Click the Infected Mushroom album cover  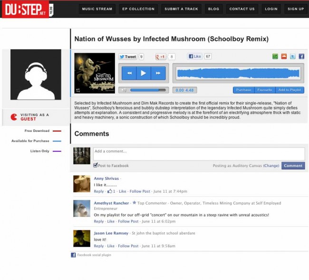(95, 73)
